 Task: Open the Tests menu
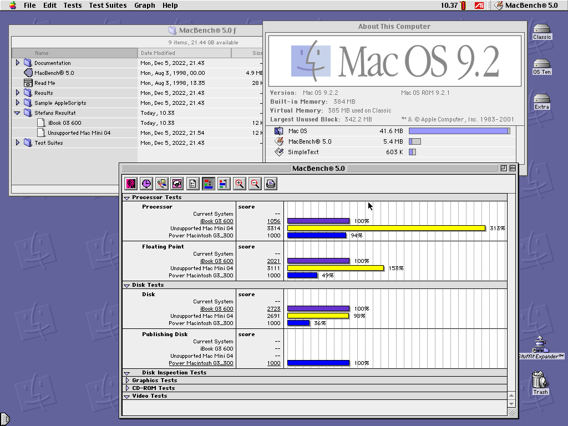tap(73, 6)
